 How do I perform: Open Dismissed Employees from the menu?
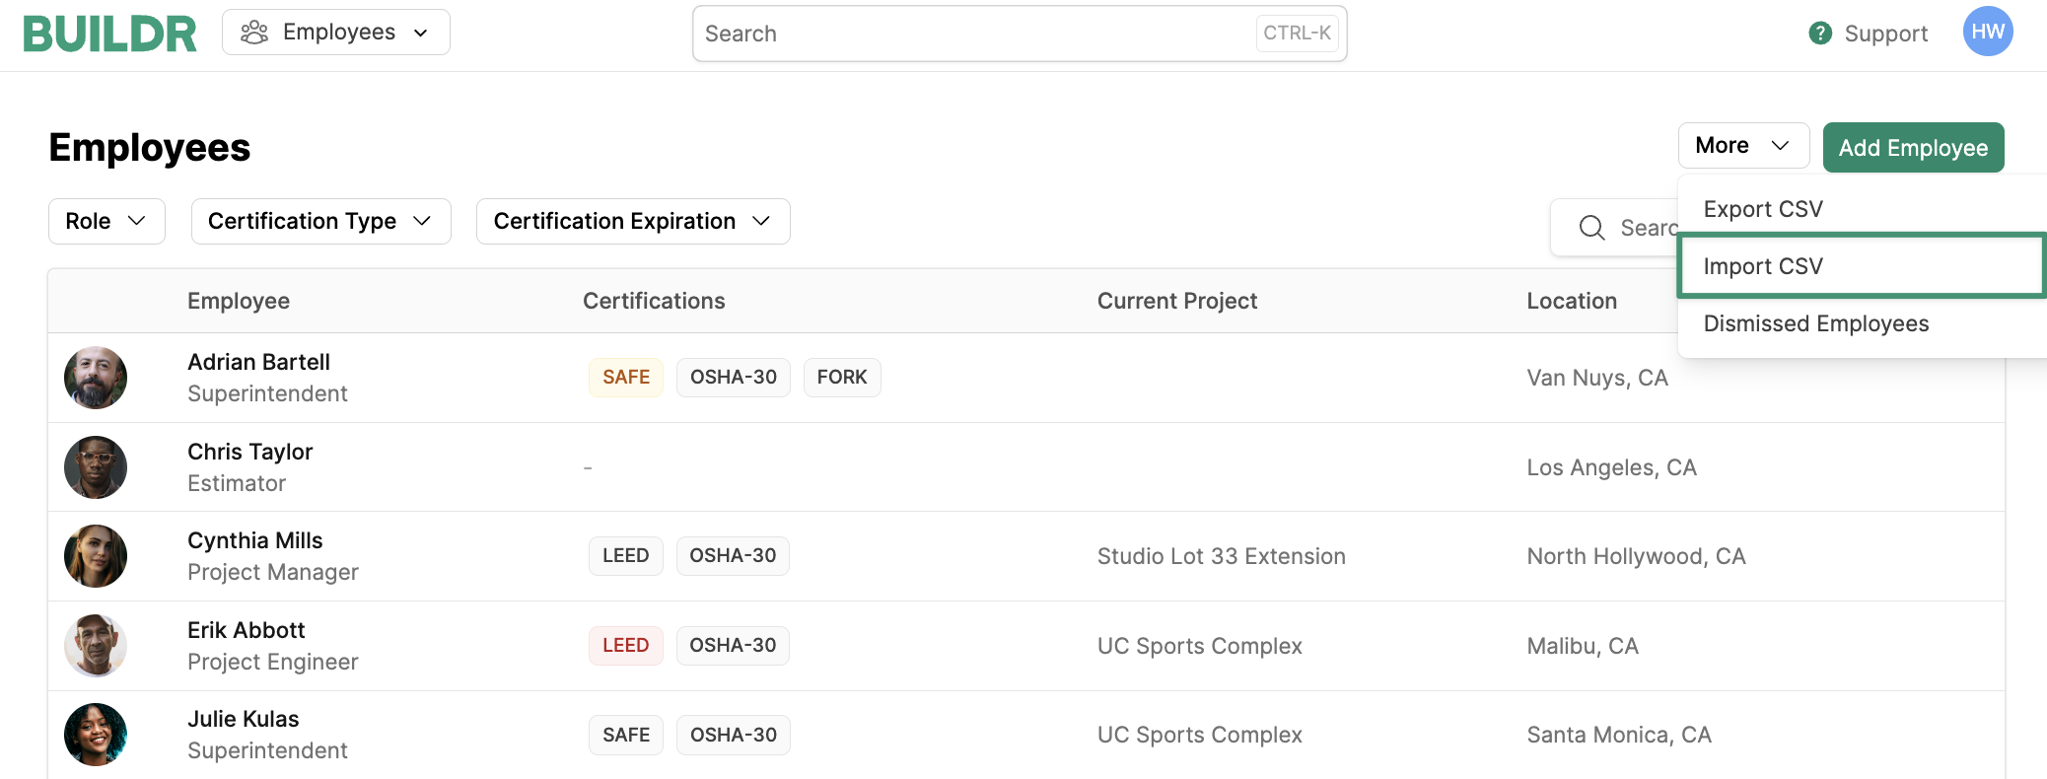coord(1815,323)
